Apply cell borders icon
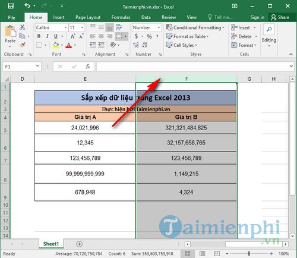The height and width of the screenshot is (258, 297). [x=39, y=45]
